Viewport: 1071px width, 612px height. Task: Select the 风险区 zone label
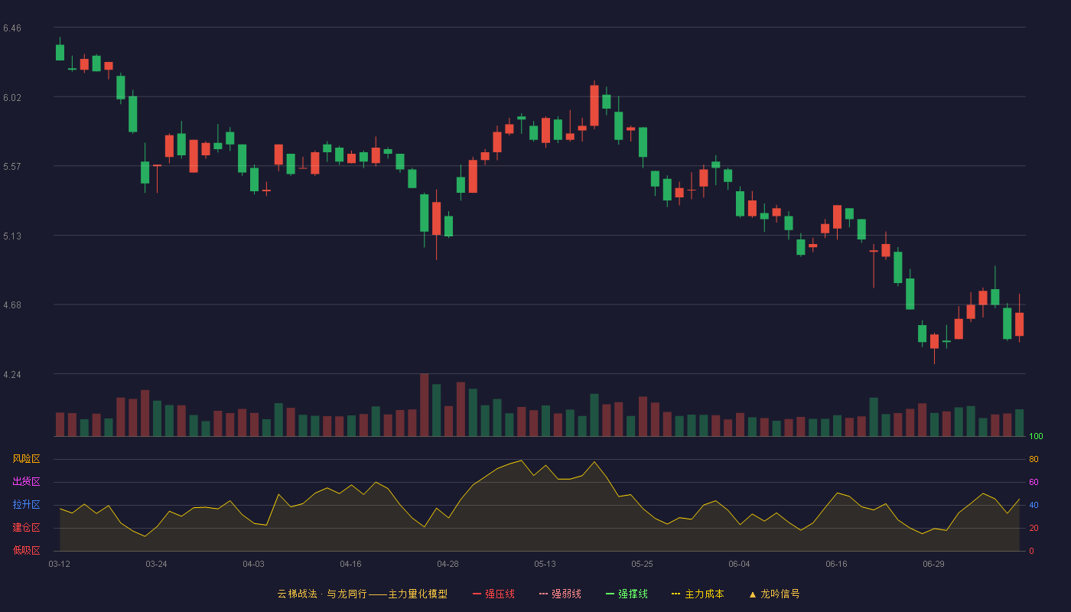[x=26, y=459]
